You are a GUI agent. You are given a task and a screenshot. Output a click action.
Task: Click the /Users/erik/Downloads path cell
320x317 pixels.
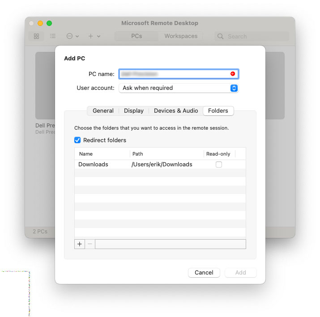(x=162, y=164)
